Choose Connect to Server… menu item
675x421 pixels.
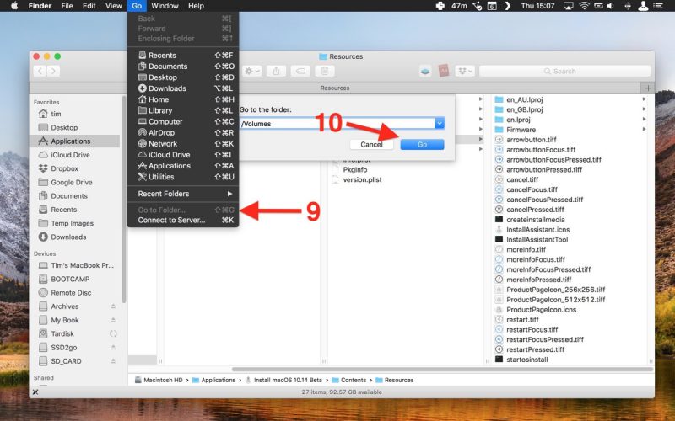(183, 220)
